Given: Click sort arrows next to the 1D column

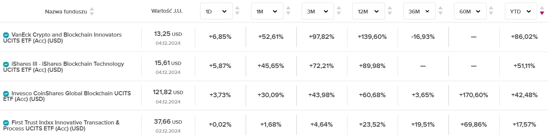Looking at the screenshot, I should (237, 11).
